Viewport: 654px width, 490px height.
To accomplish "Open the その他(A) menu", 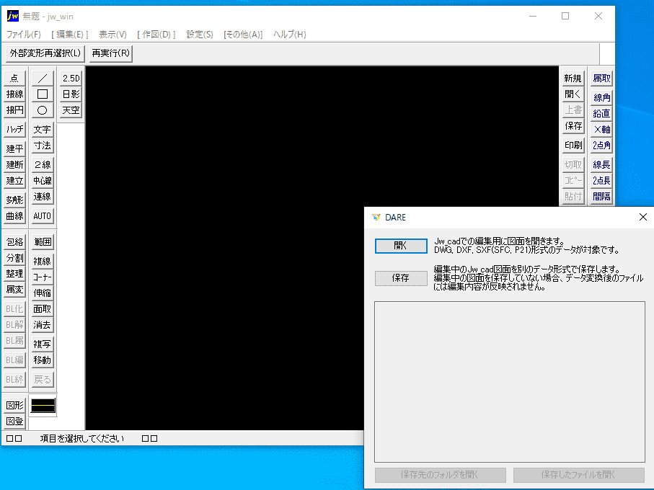I will (243, 35).
